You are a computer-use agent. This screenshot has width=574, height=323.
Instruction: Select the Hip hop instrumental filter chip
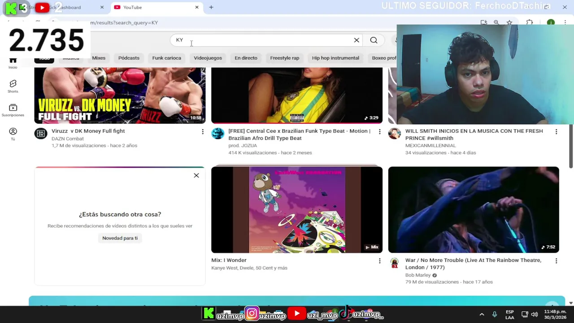(x=335, y=58)
